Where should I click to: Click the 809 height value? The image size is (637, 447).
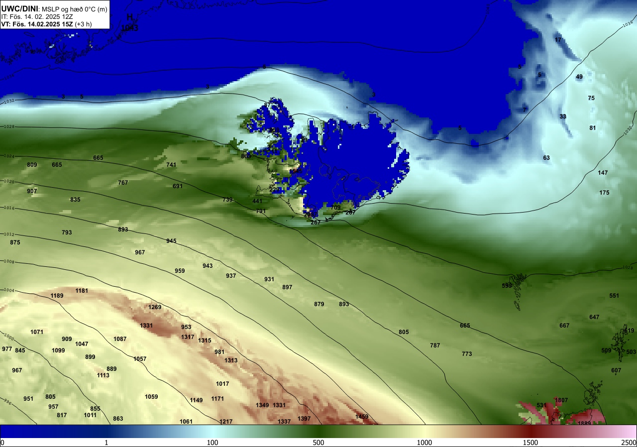pos(32,165)
